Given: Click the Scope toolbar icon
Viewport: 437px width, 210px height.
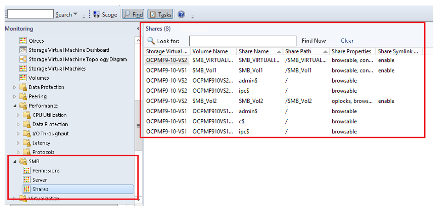Looking at the screenshot, I should click(96, 15).
